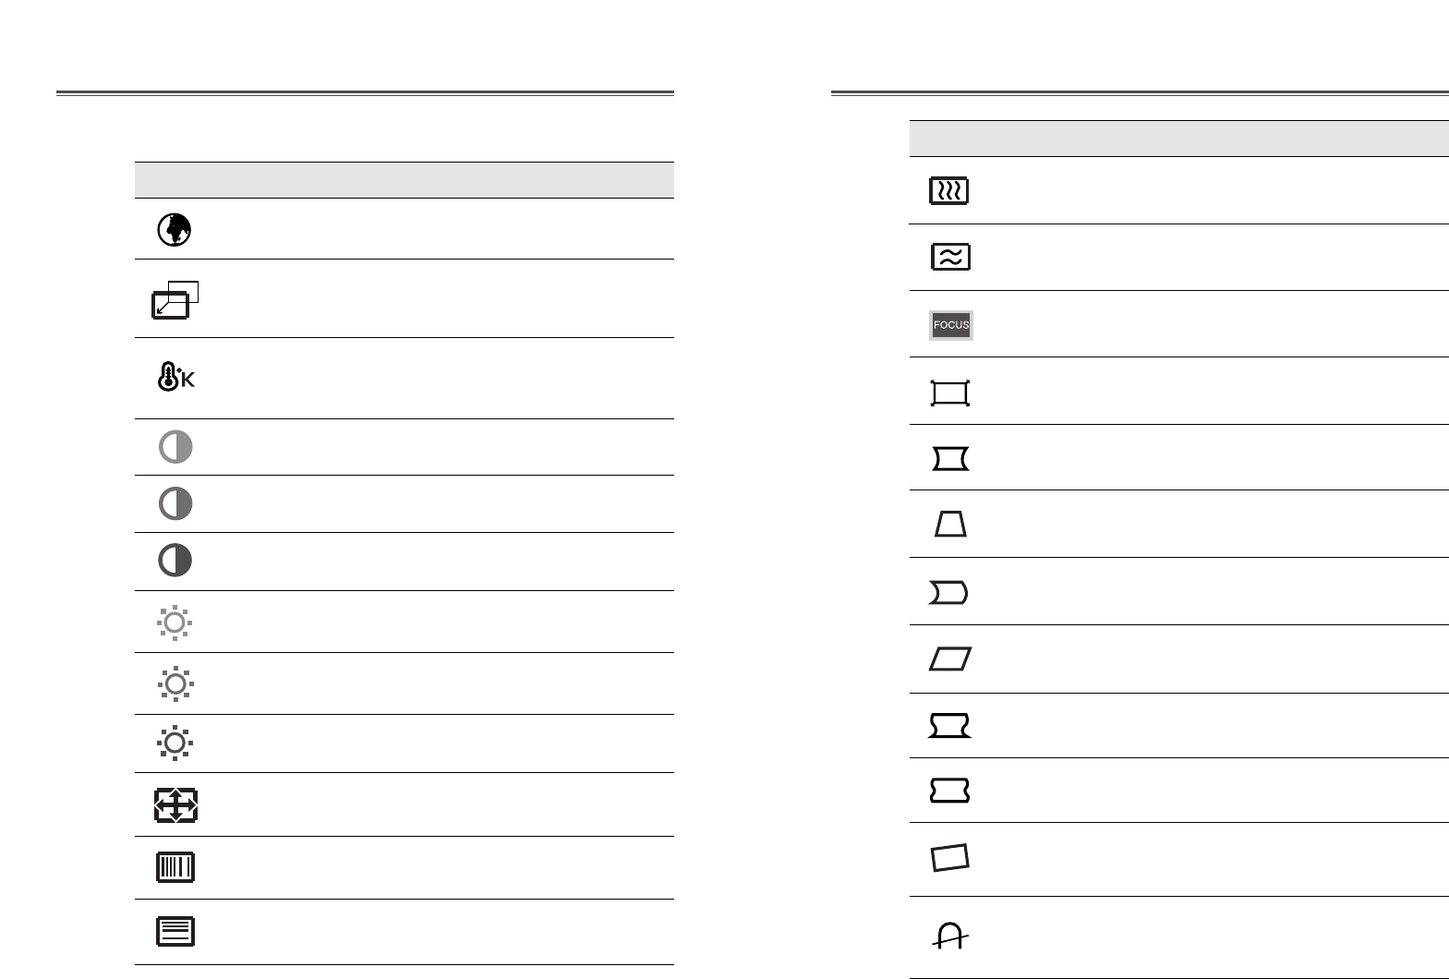1449x979 pixels.
Task: Choose the thermometer K color temperature icon
Action: coord(175,377)
